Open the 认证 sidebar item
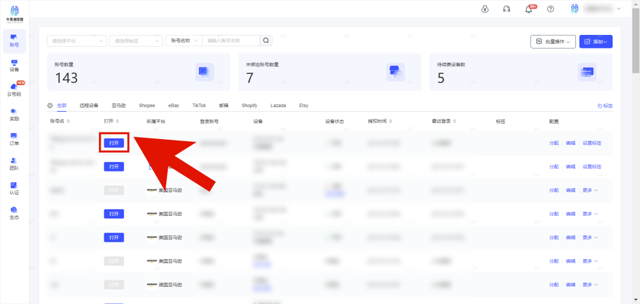The height and width of the screenshot is (304, 640). pyautogui.click(x=14, y=189)
